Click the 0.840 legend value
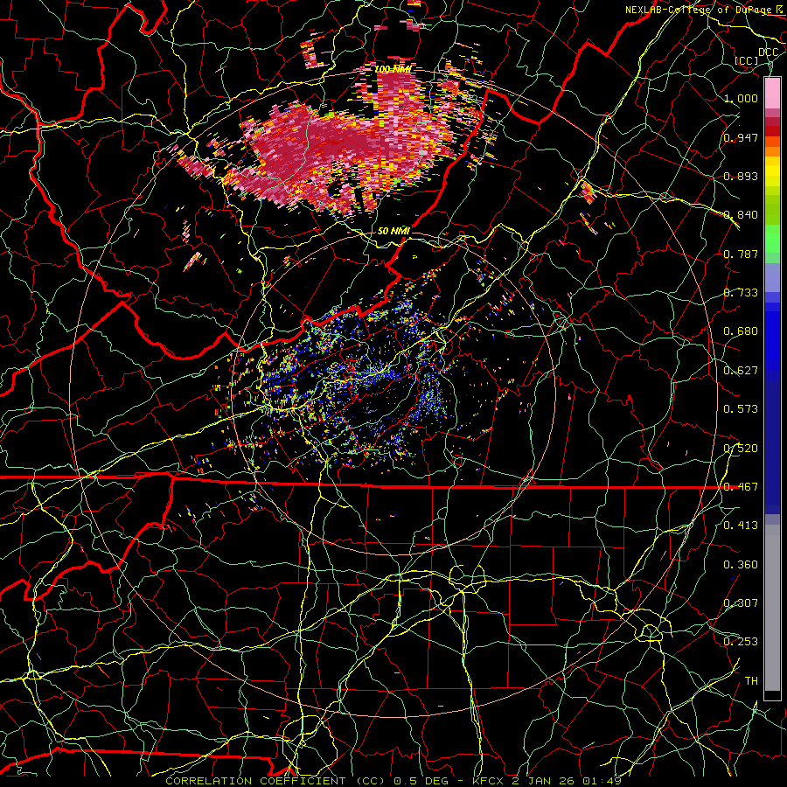 pyautogui.click(x=741, y=215)
